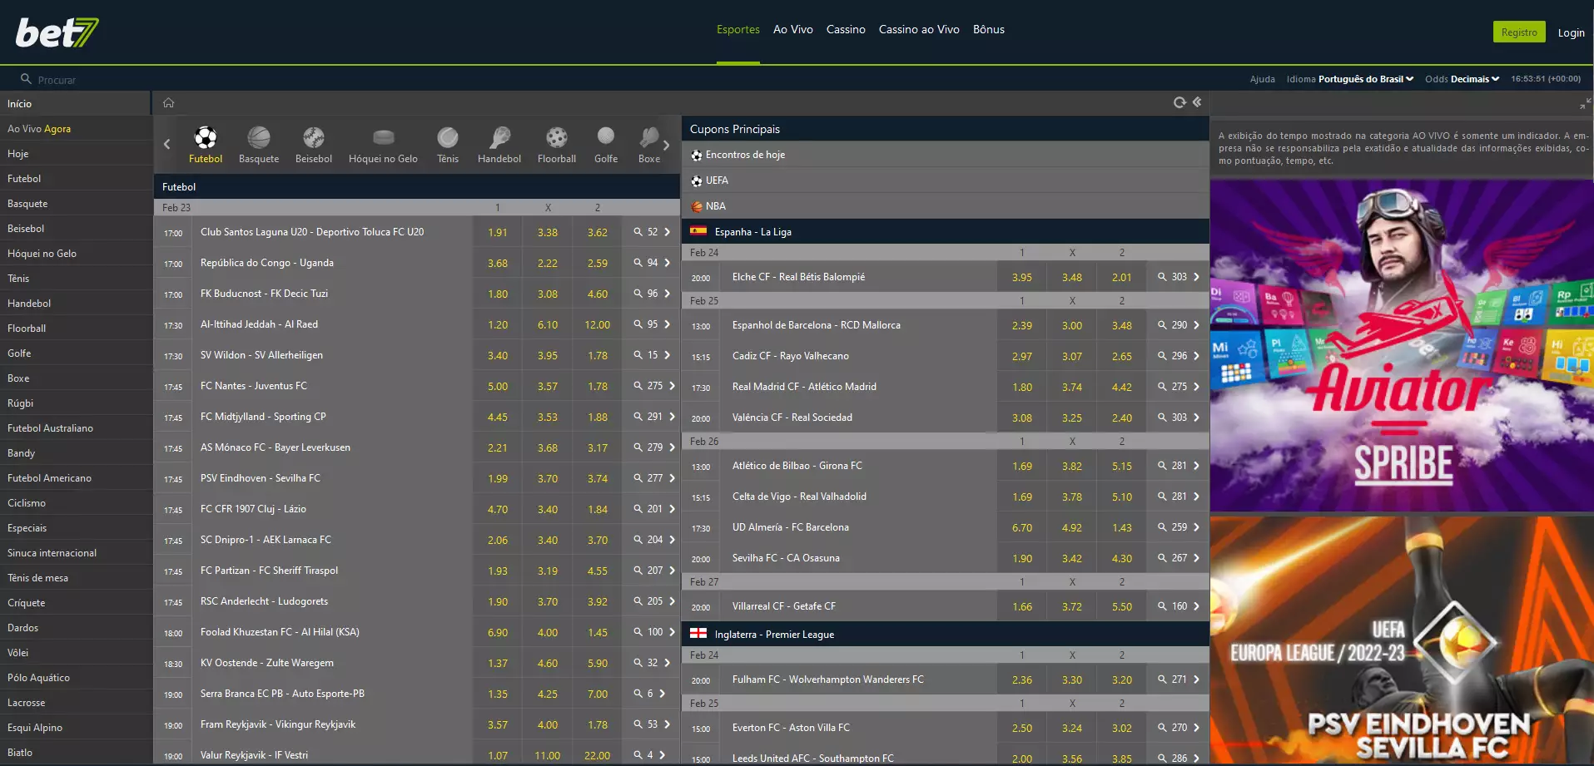Click the green Registro button
This screenshot has height=766, width=1594.
pyautogui.click(x=1518, y=32)
